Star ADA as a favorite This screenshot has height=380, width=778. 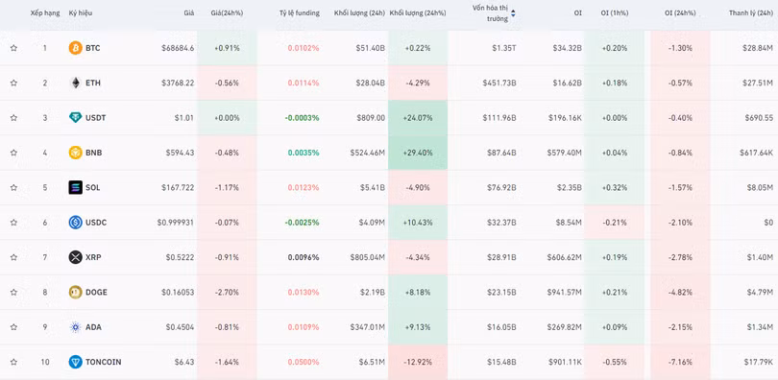(x=13, y=327)
